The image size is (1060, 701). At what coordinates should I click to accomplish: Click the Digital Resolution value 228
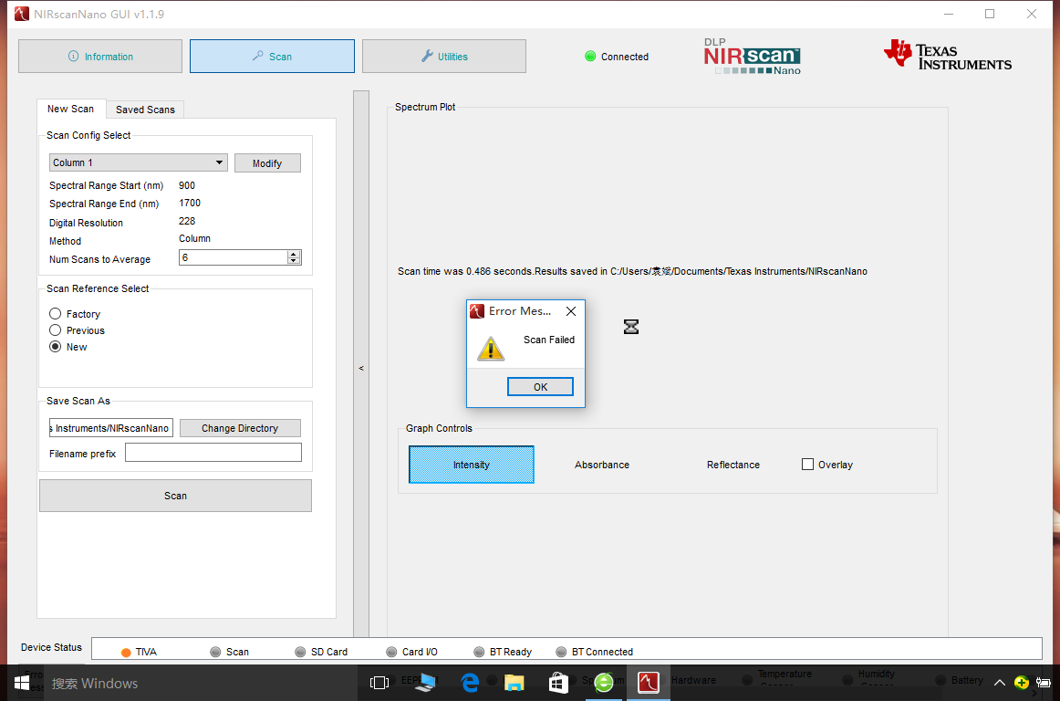tap(187, 221)
